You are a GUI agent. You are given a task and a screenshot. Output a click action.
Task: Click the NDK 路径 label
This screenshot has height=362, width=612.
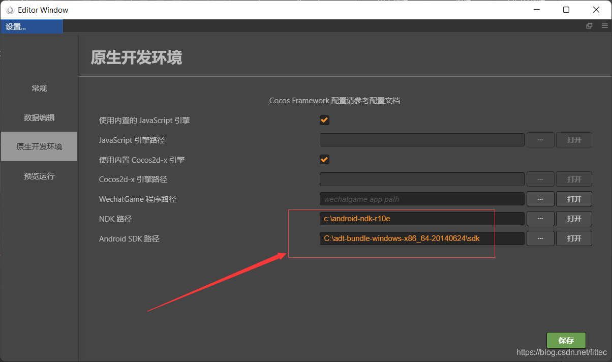[x=115, y=219]
